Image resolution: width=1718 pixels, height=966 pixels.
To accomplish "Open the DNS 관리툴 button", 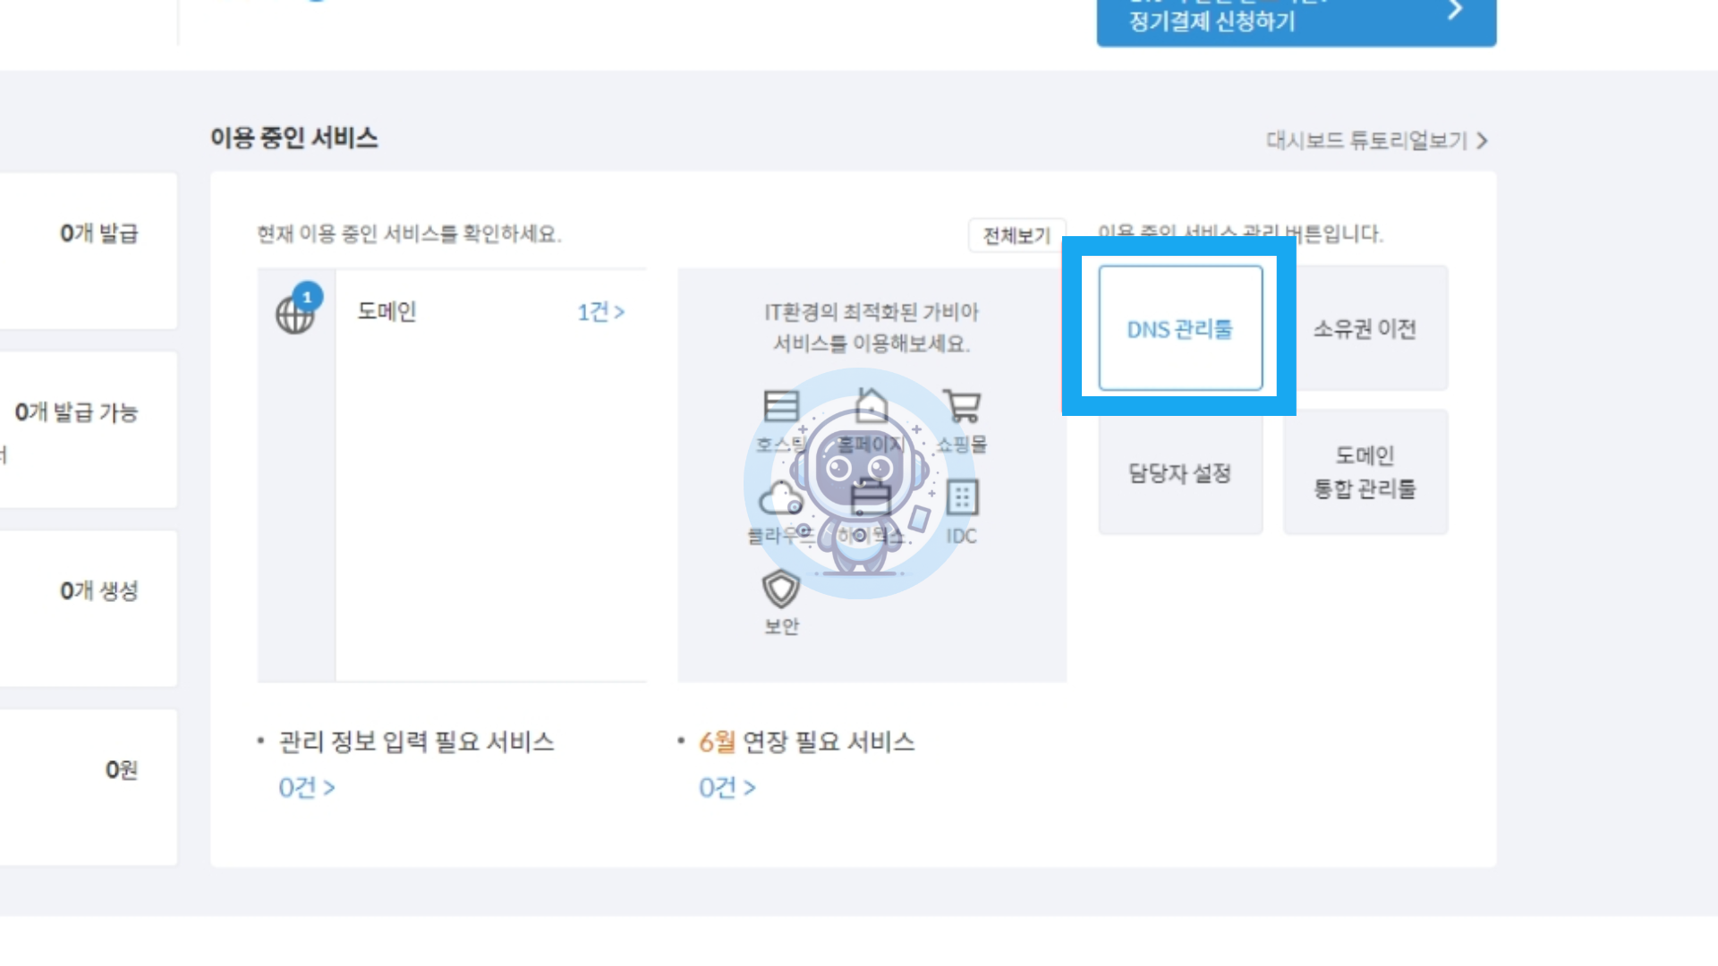I will tap(1180, 328).
